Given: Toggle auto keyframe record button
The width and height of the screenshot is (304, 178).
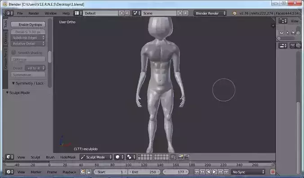Looking at the screenshot, I should pos(273,172).
